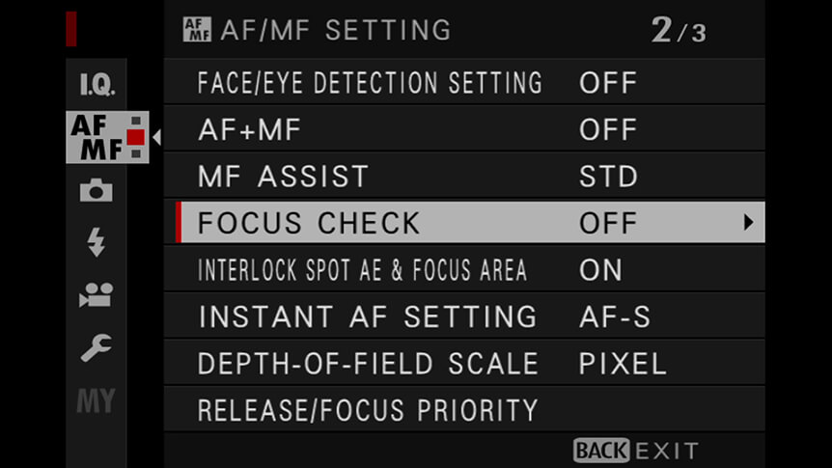Viewport: 832px width, 468px height.
Task: Toggle Face/Eye Detection Setting OFF value
Action: (607, 83)
